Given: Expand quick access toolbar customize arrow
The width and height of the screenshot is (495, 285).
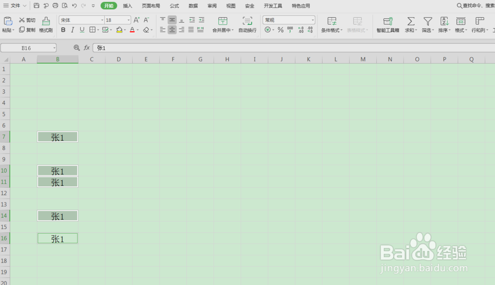Looking at the screenshot, I should [93, 5].
